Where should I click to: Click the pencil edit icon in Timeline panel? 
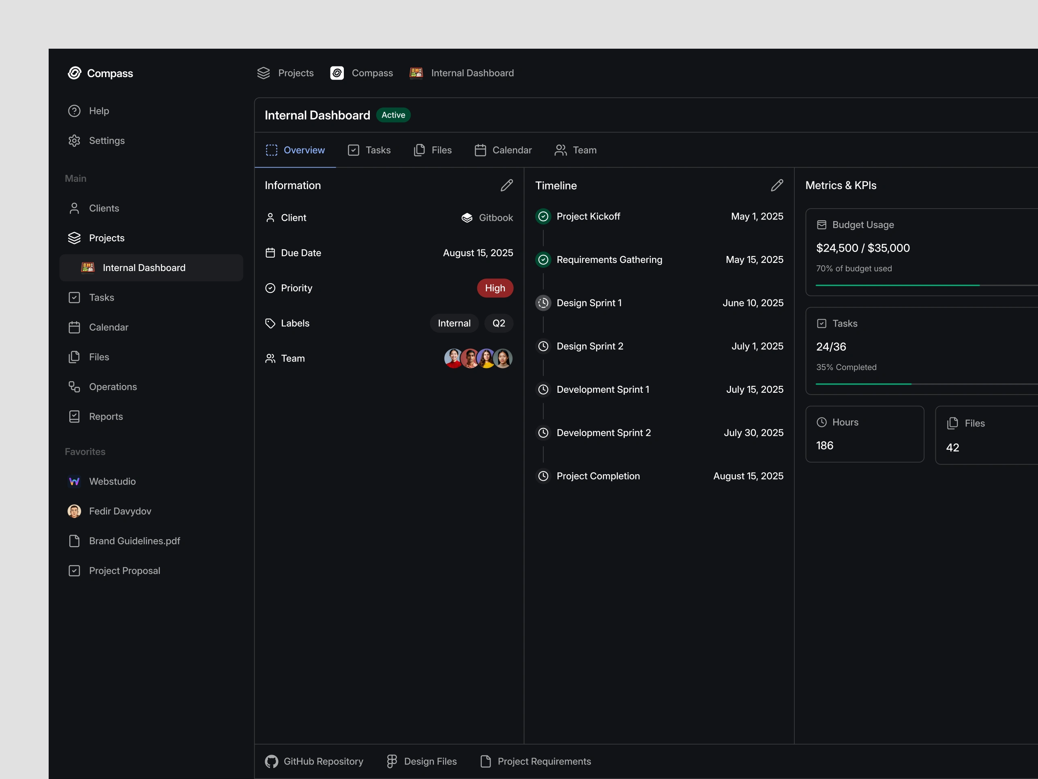(776, 185)
